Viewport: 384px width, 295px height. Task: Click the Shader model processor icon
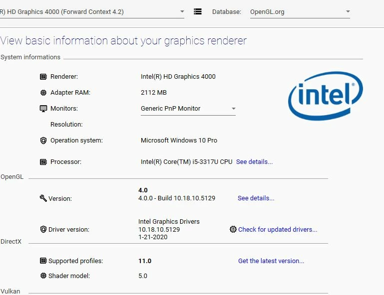point(43,276)
